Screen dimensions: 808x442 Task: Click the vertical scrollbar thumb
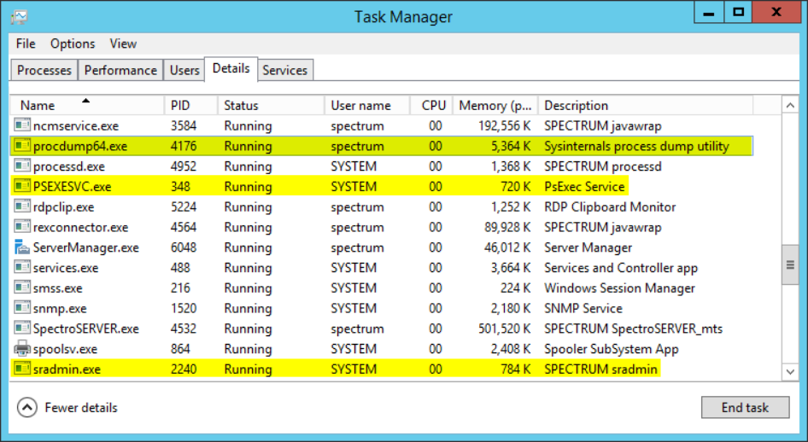pos(791,266)
